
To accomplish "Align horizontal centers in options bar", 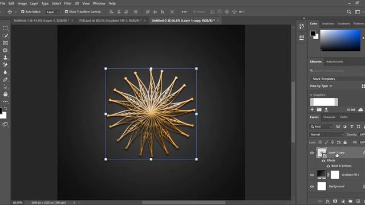I will pos(119,11).
